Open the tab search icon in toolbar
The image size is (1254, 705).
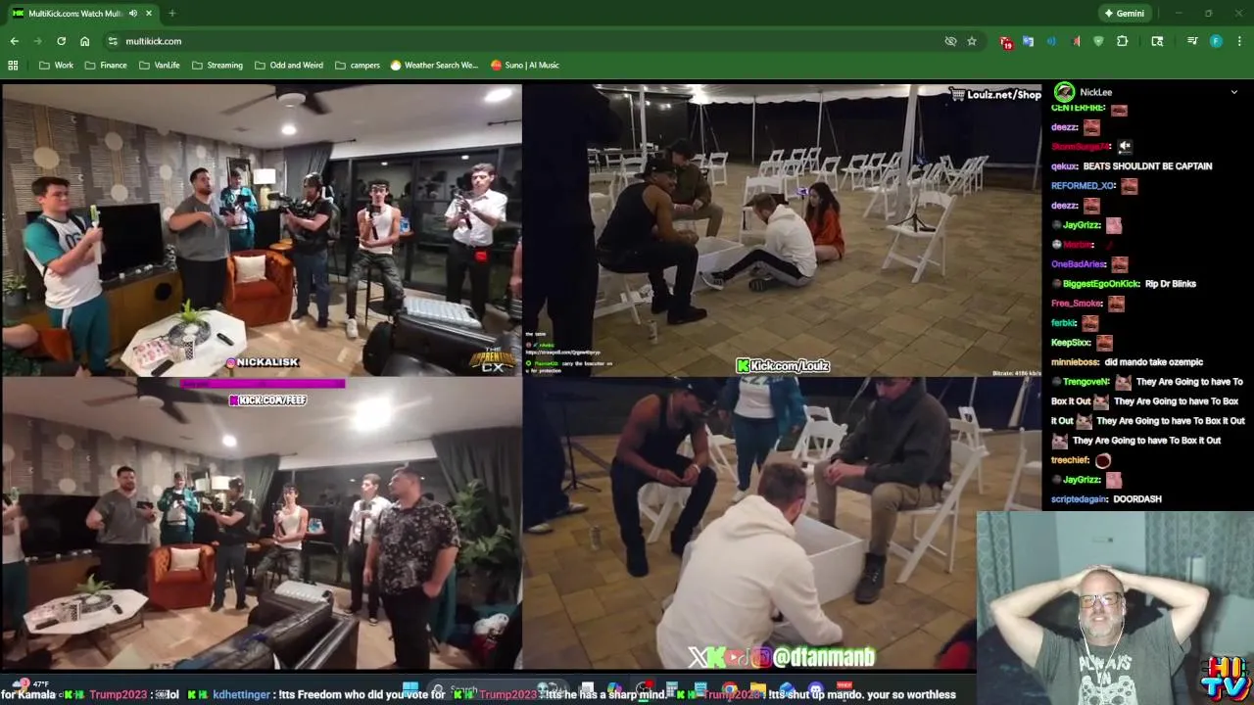point(1157,41)
